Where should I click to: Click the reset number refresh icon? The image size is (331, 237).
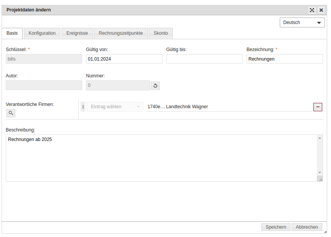(155, 86)
